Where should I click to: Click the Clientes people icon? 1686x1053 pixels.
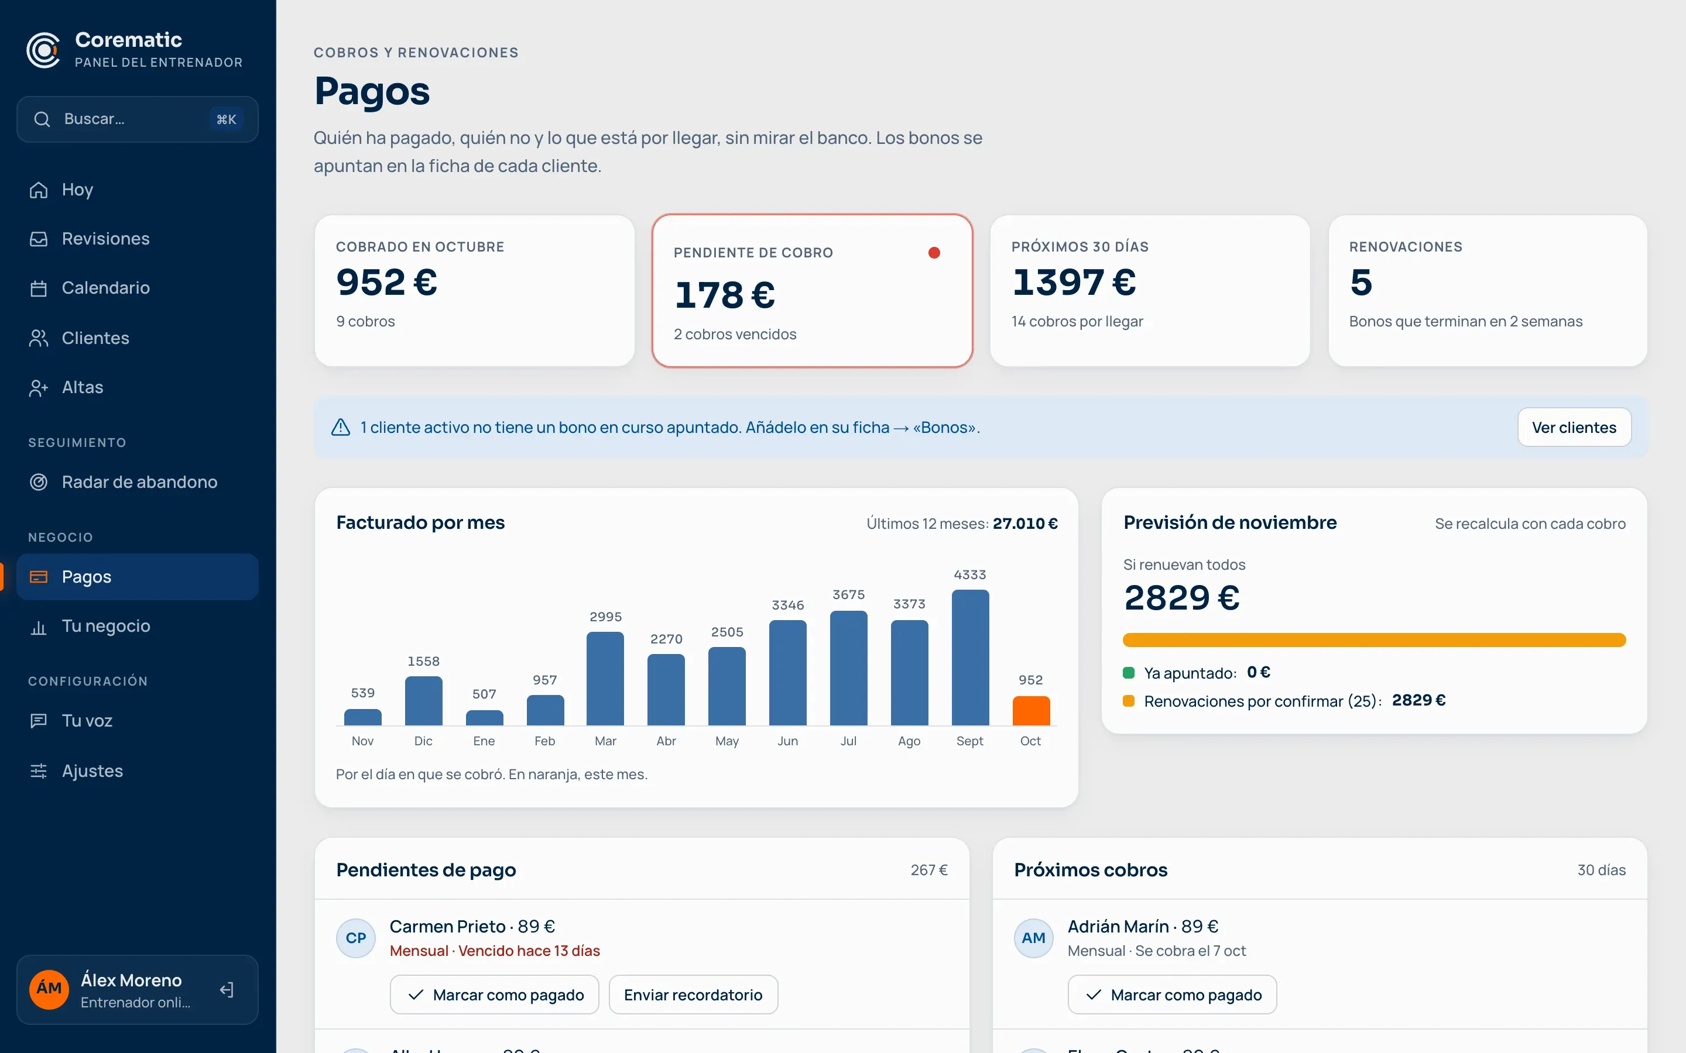[x=38, y=338]
